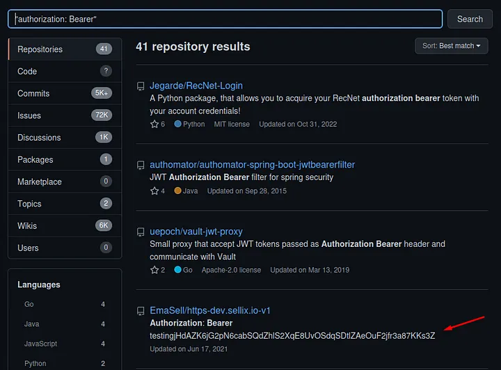This screenshot has width=501, height=370.
Task: Click the "41 repository results" heading
Action: pyautogui.click(x=193, y=47)
